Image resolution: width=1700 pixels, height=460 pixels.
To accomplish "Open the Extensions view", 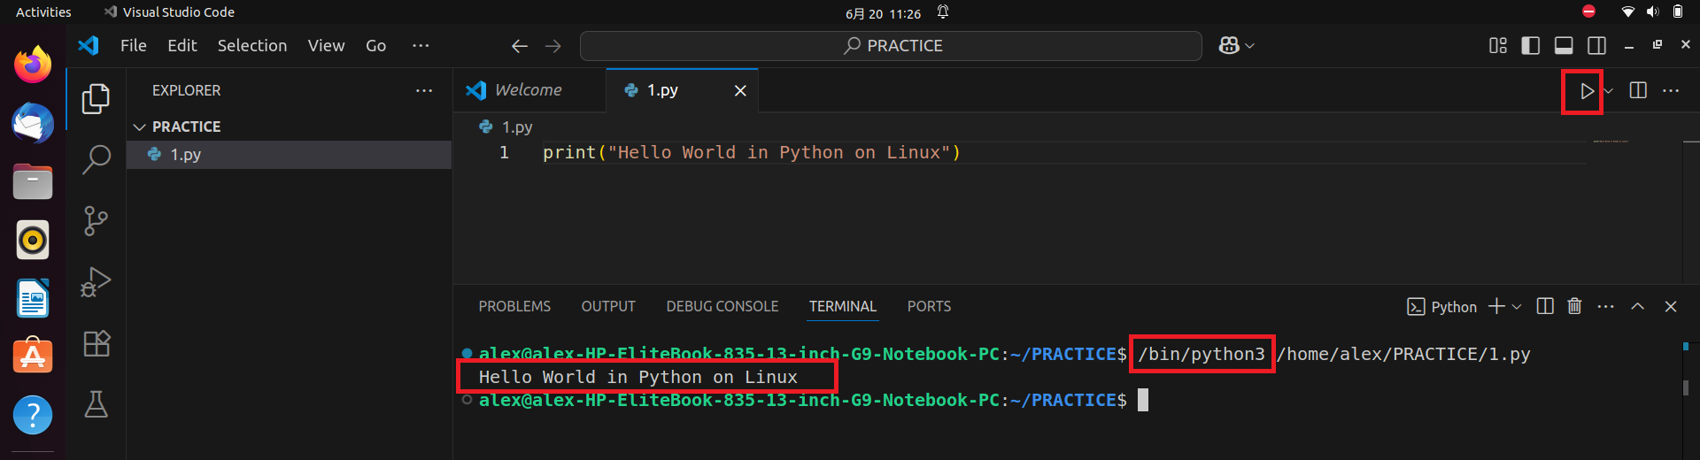I will point(96,343).
